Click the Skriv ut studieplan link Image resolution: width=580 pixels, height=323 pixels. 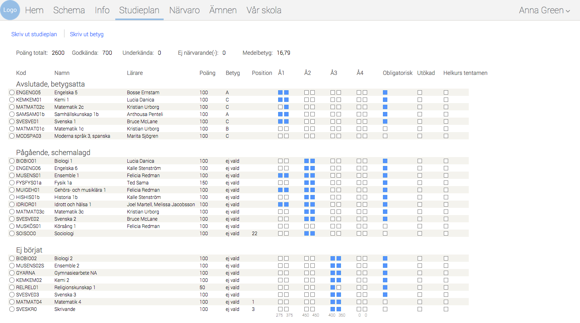click(34, 34)
